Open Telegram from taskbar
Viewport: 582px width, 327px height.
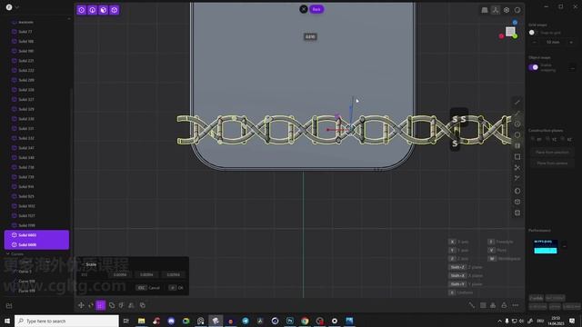(x=246, y=321)
